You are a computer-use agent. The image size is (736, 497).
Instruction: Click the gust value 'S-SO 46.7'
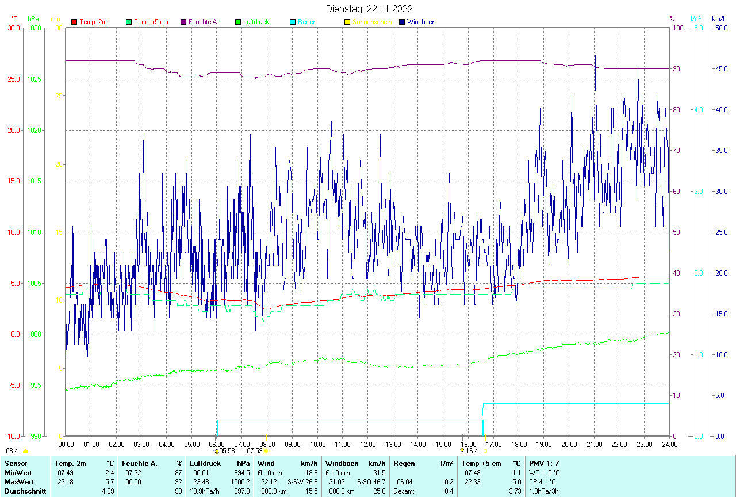(371, 482)
